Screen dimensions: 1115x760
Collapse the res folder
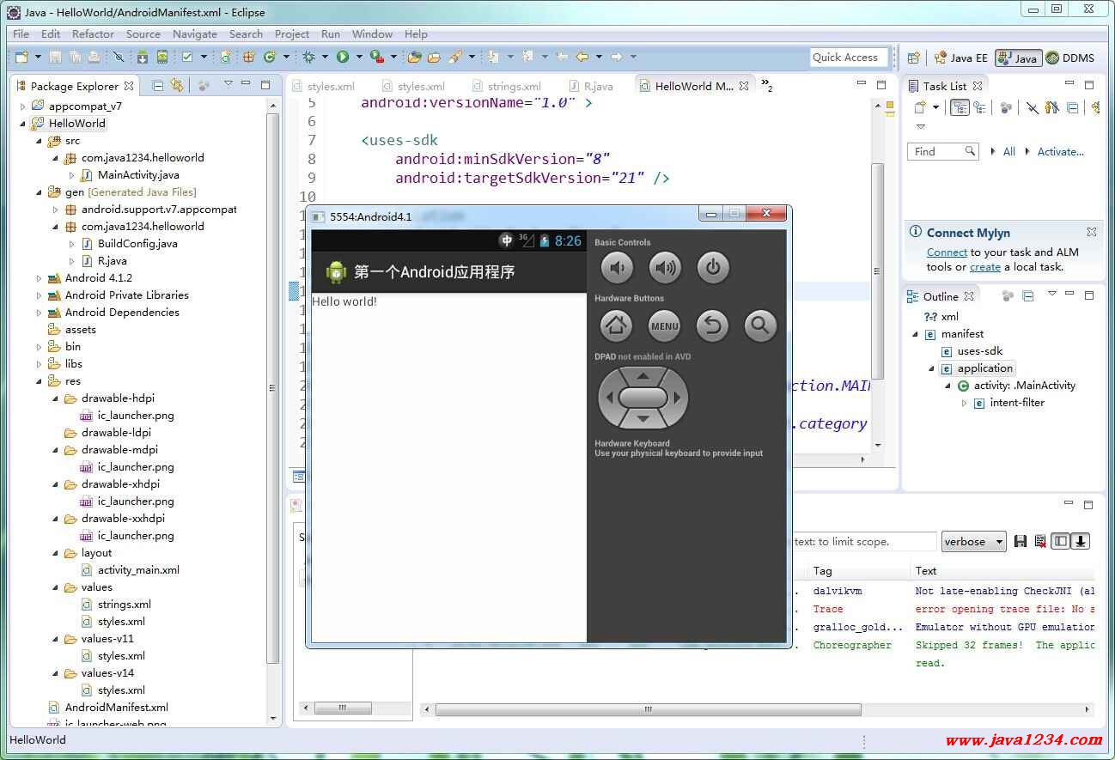40,381
